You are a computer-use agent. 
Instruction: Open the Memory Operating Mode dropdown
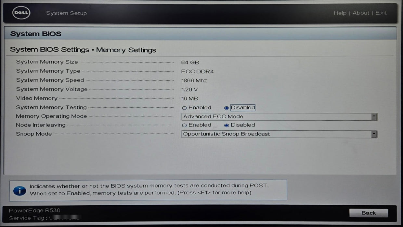coord(279,117)
